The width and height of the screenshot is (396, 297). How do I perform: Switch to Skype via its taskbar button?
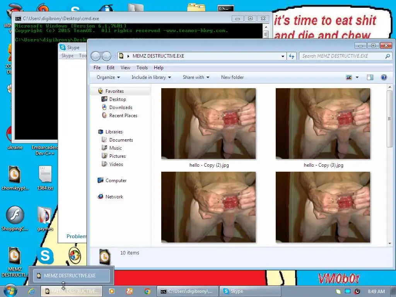point(250,291)
